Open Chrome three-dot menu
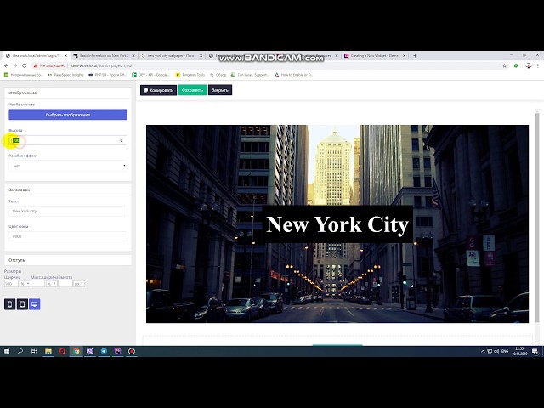The width and height of the screenshot is (544, 408). point(538,65)
